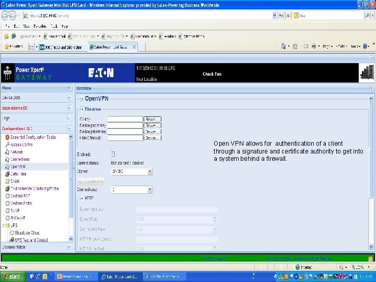The image size is (376, 282).
Task: Collapse the Filenames fieldset
Action: click(82, 109)
